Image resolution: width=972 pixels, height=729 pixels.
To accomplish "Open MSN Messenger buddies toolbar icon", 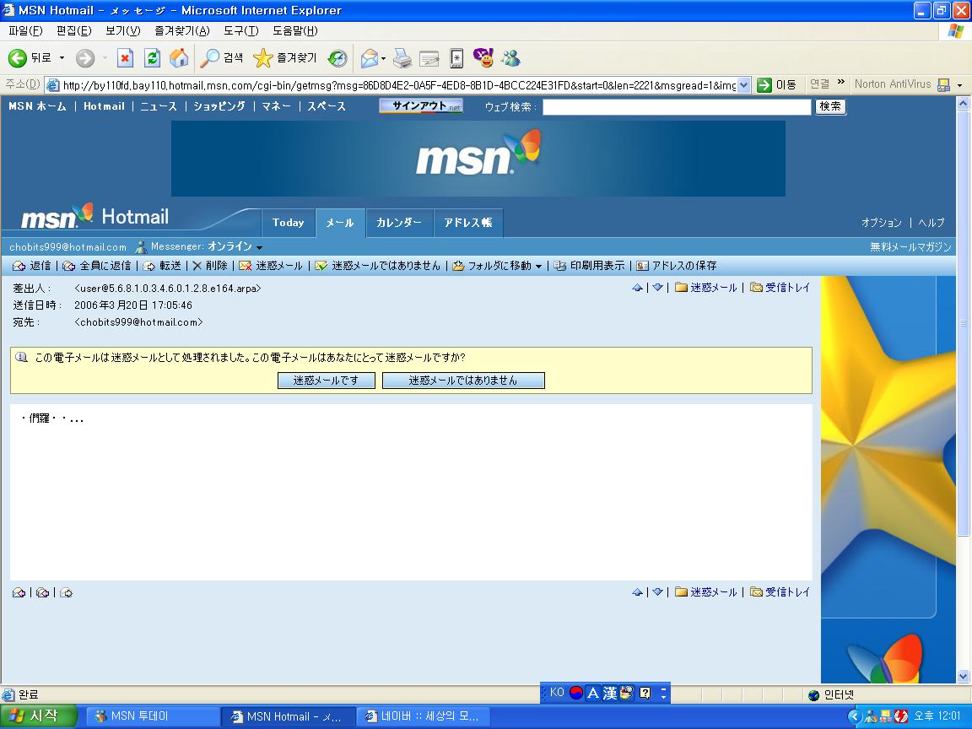I will (510, 58).
